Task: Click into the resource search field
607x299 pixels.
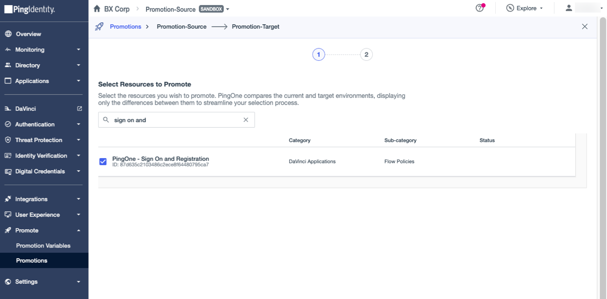Action: point(176,120)
